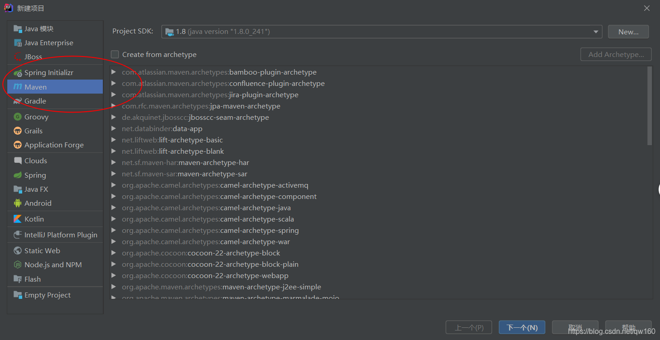Select the Kotlin icon
The image size is (660, 340).
[18, 219]
